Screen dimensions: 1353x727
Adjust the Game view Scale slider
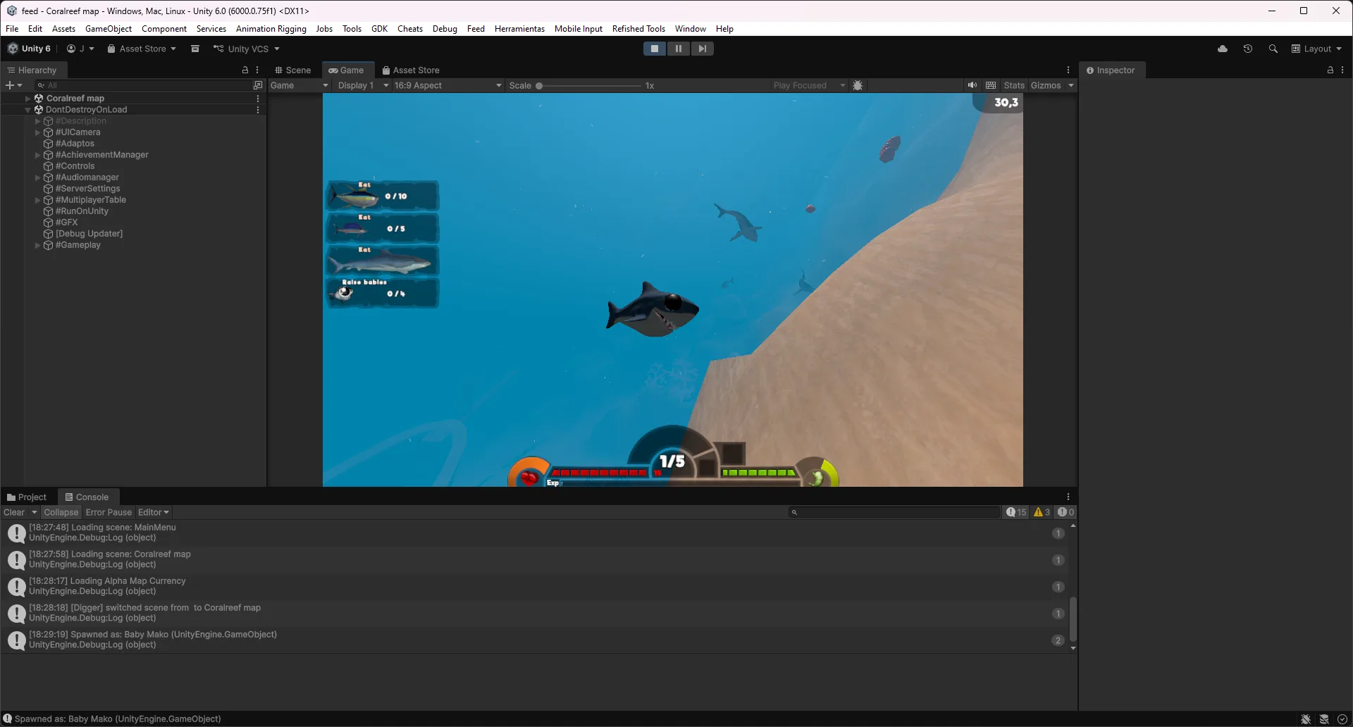click(589, 85)
